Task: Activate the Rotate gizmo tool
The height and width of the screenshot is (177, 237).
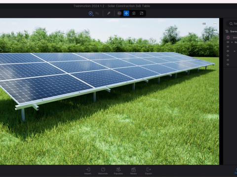Action: (134, 13)
